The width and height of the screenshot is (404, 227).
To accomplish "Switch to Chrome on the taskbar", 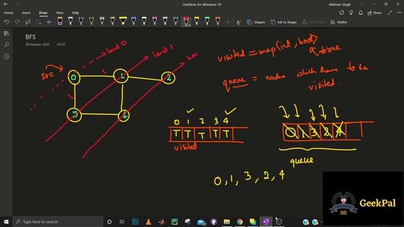I will pos(240,221).
